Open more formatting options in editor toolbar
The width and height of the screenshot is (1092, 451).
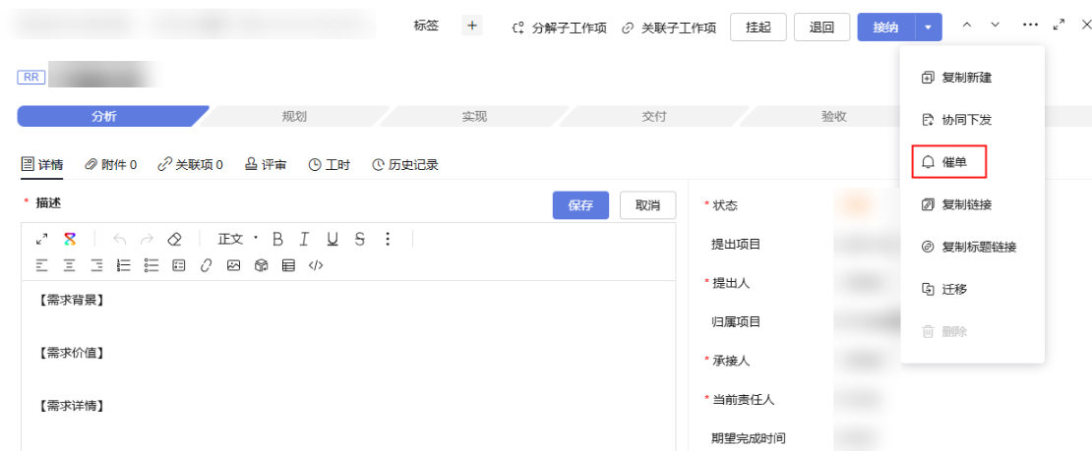tap(388, 240)
